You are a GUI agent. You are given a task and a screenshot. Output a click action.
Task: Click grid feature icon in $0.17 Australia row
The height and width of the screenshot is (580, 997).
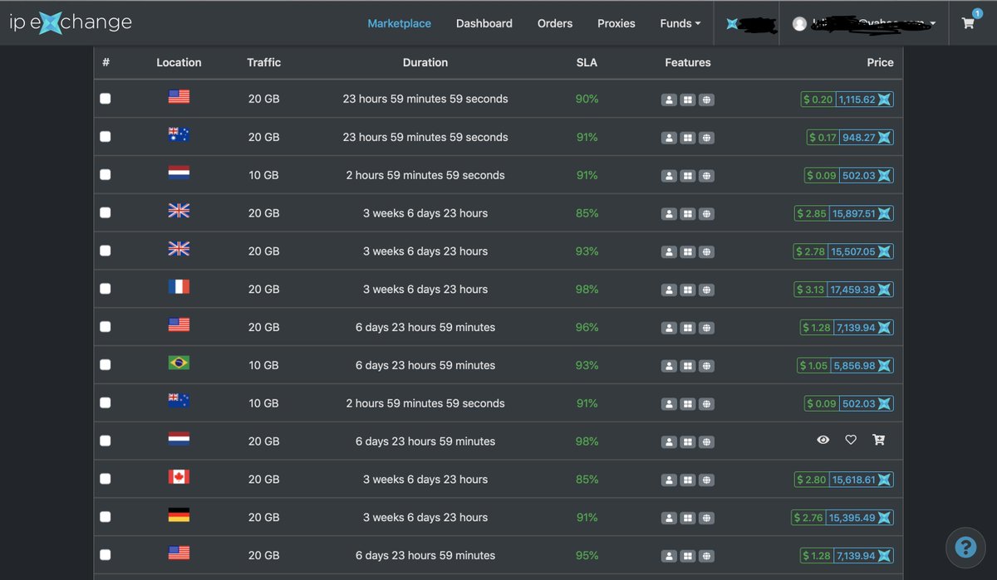coord(688,138)
